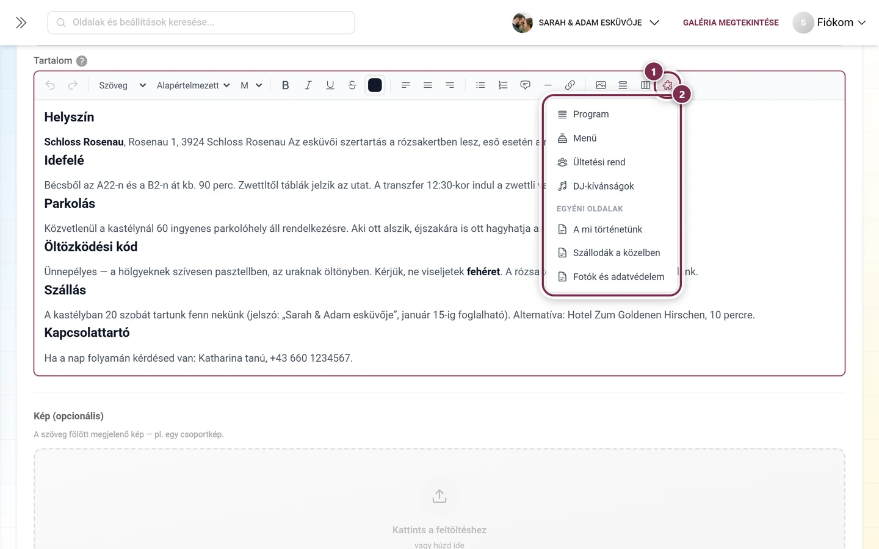
Task: Insert a hyperlink
Action: pos(570,85)
